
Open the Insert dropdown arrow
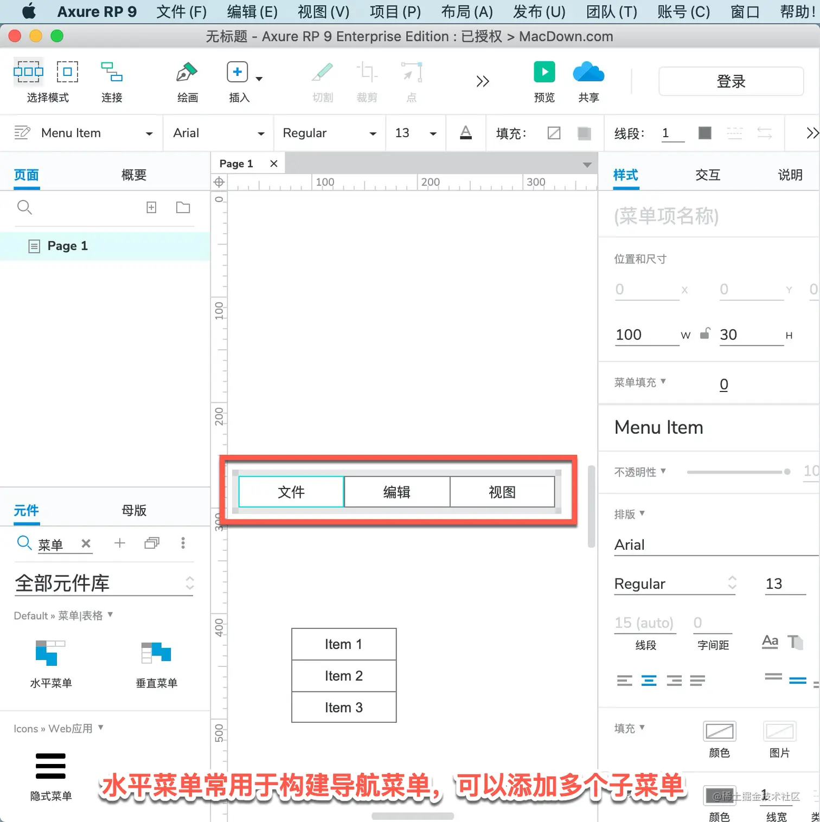tap(259, 79)
